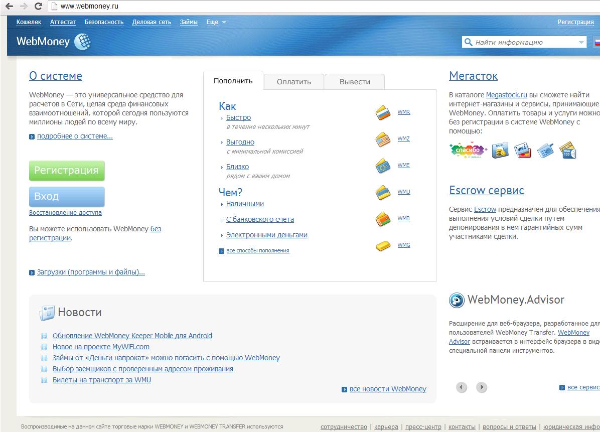Click the Наличными link

pyautogui.click(x=245, y=204)
